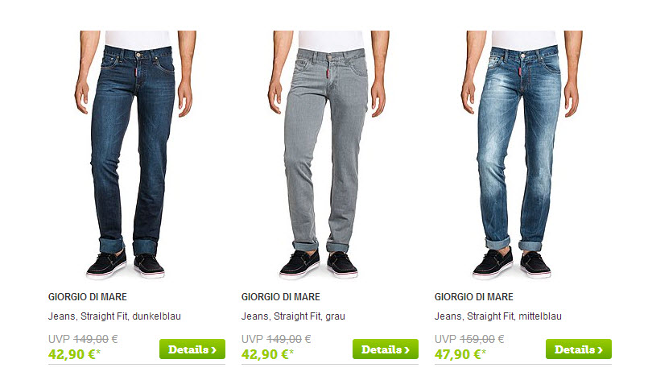
Task: Click the grau jeans 42,90 € price
Action: pos(267,354)
